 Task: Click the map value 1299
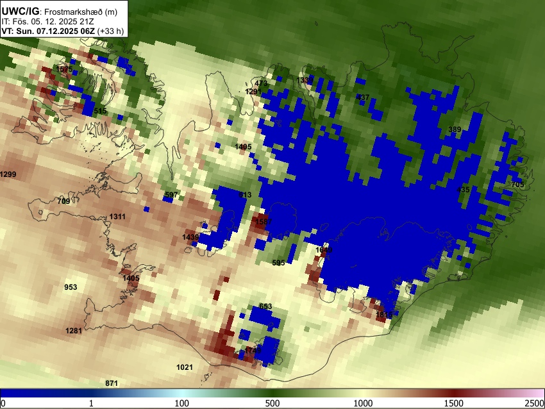click(x=8, y=174)
